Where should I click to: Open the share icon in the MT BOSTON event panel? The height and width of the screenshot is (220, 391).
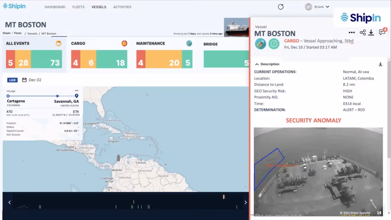tap(363, 32)
